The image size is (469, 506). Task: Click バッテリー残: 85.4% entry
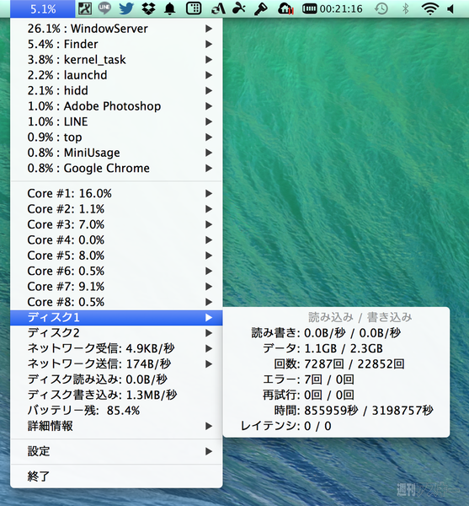click(116, 411)
